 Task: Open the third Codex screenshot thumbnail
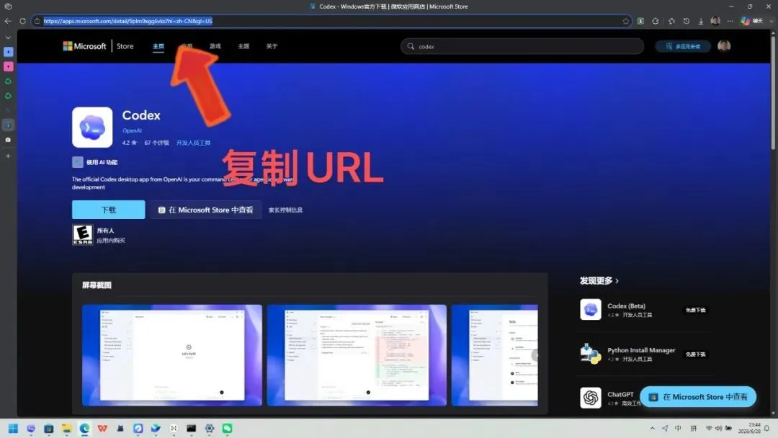pyautogui.click(x=495, y=355)
